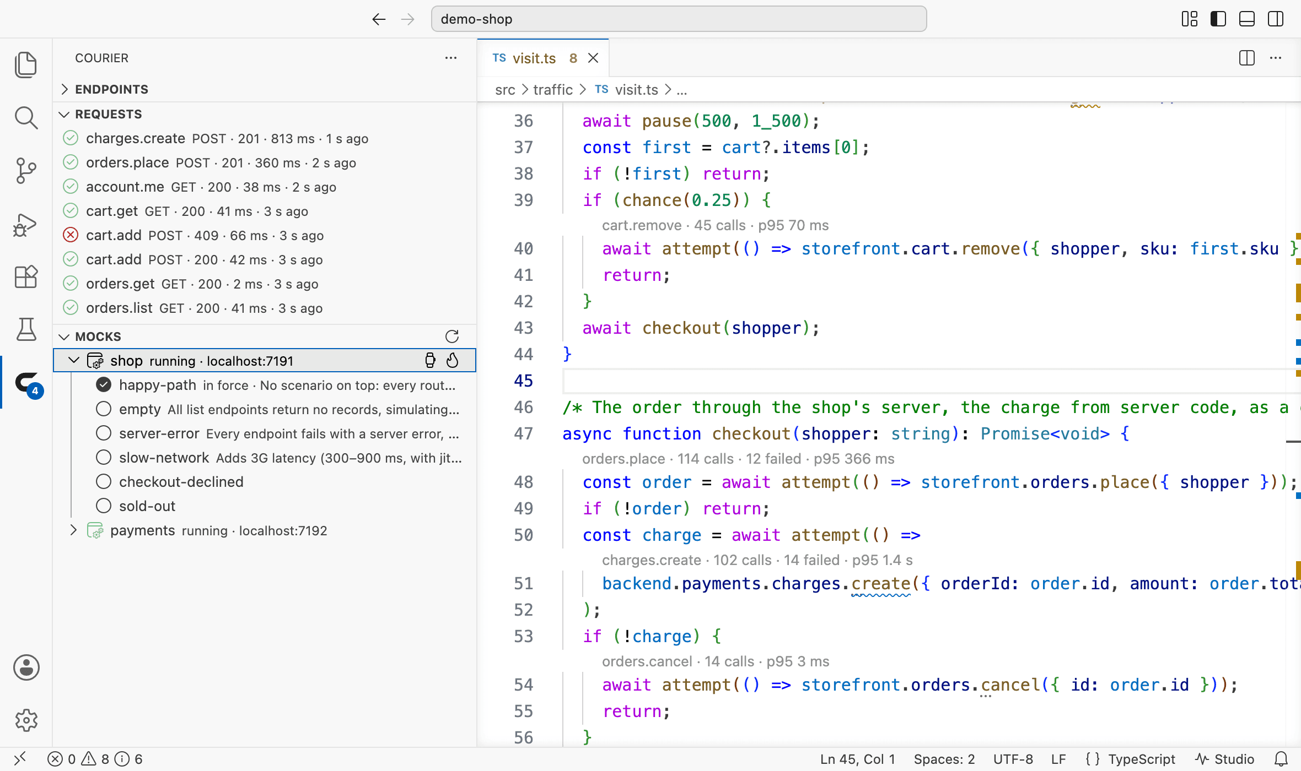Viewport: 1301px width, 771px height.
Task: Open remote window indicator in status bar
Action: 20,759
